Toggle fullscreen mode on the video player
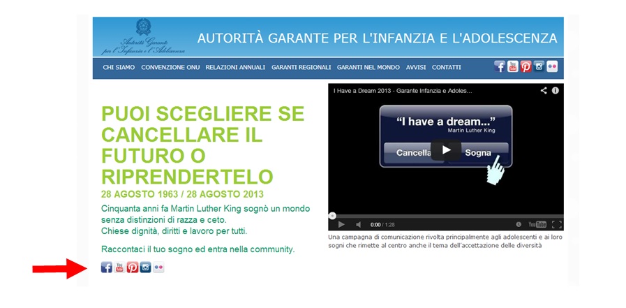Image resolution: width=626 pixels, height=308 pixels. tap(556, 224)
